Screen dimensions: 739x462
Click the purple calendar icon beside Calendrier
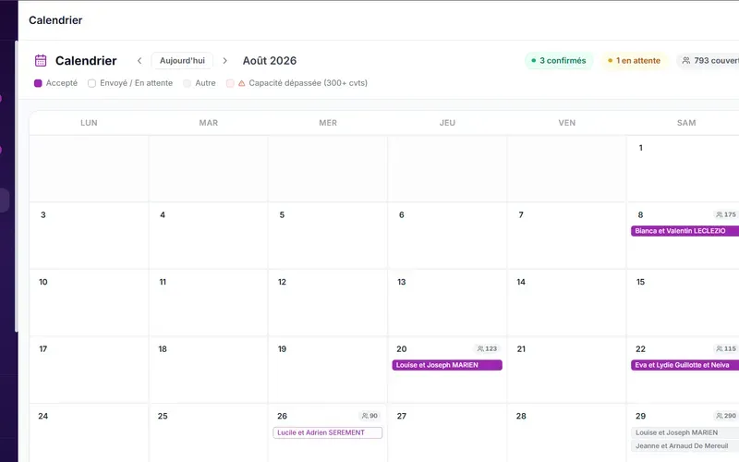(41, 60)
